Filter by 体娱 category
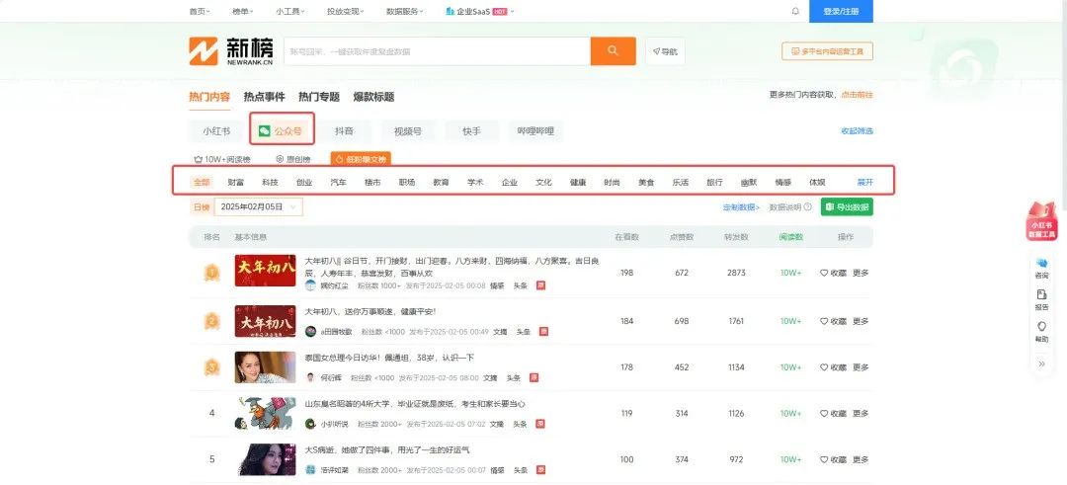Image resolution: width=1067 pixels, height=485 pixels. [817, 183]
